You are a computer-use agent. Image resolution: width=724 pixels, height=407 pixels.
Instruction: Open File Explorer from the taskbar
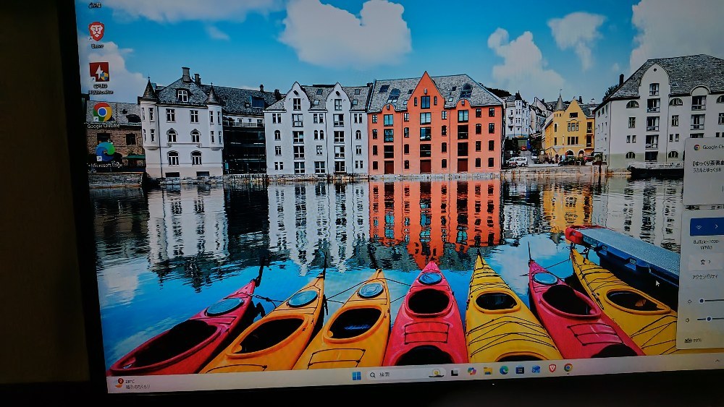click(487, 371)
